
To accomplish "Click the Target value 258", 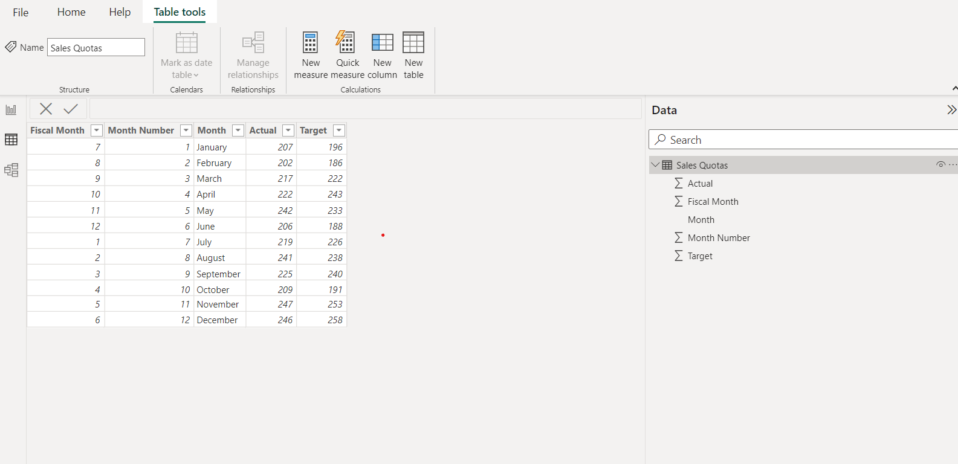I will pos(322,320).
